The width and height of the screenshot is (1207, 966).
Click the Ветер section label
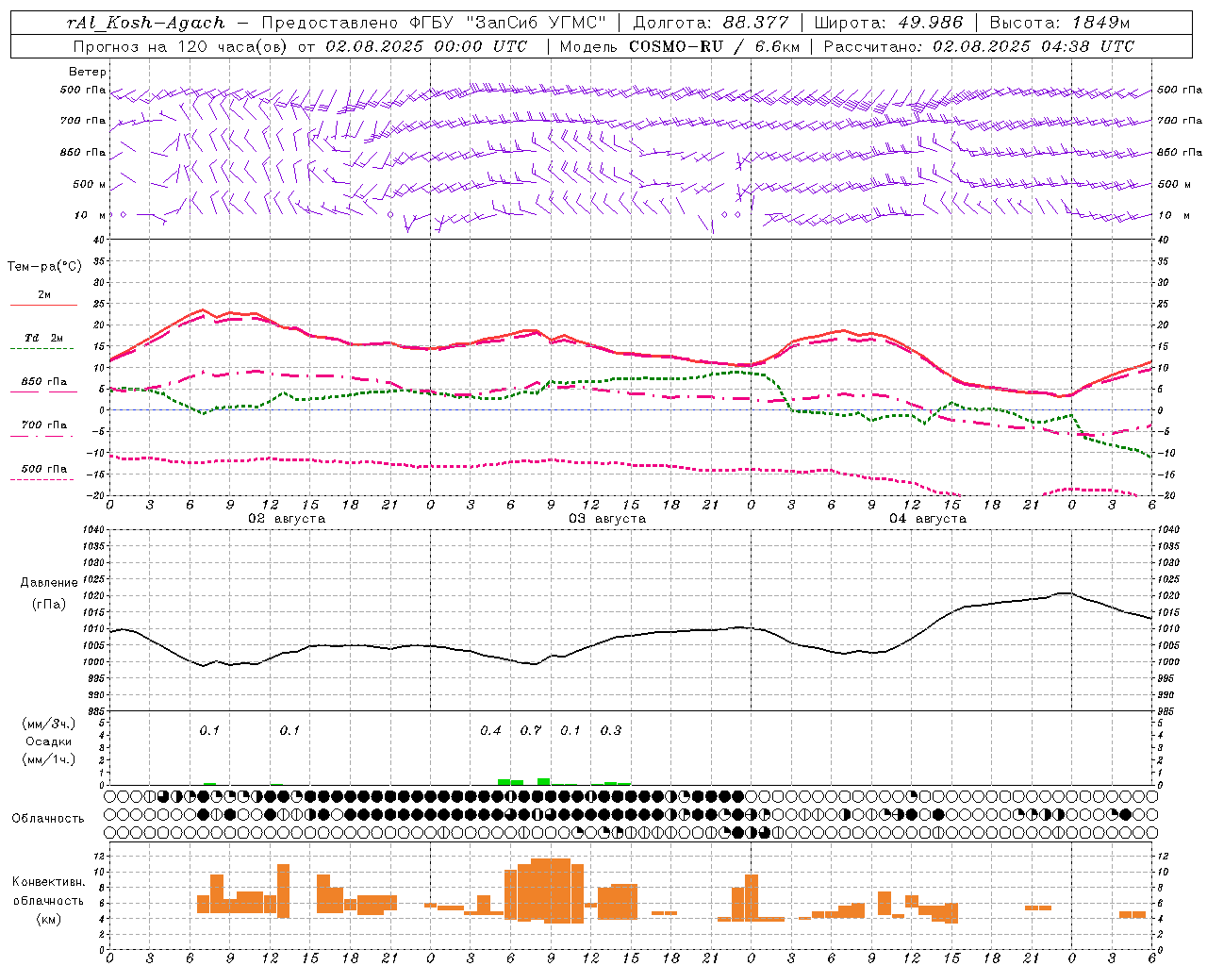tap(88, 72)
